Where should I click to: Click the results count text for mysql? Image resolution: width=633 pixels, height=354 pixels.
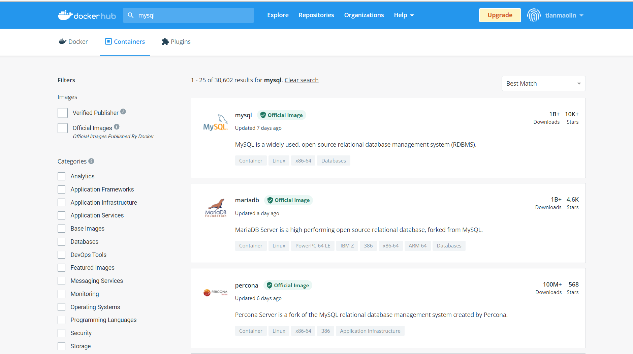pyautogui.click(x=236, y=80)
